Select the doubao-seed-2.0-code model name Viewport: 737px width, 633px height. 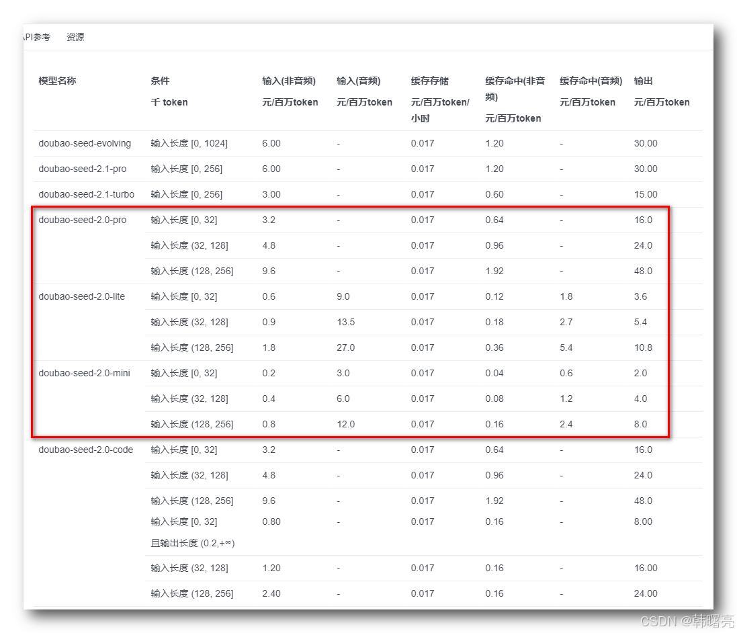[x=85, y=450]
